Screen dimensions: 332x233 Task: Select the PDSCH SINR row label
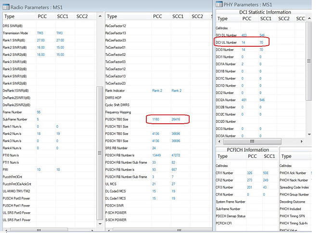[x=115, y=206]
